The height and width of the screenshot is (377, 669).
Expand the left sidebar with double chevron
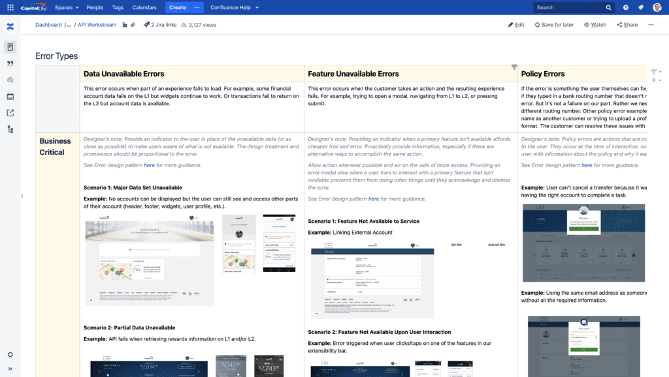click(10, 369)
